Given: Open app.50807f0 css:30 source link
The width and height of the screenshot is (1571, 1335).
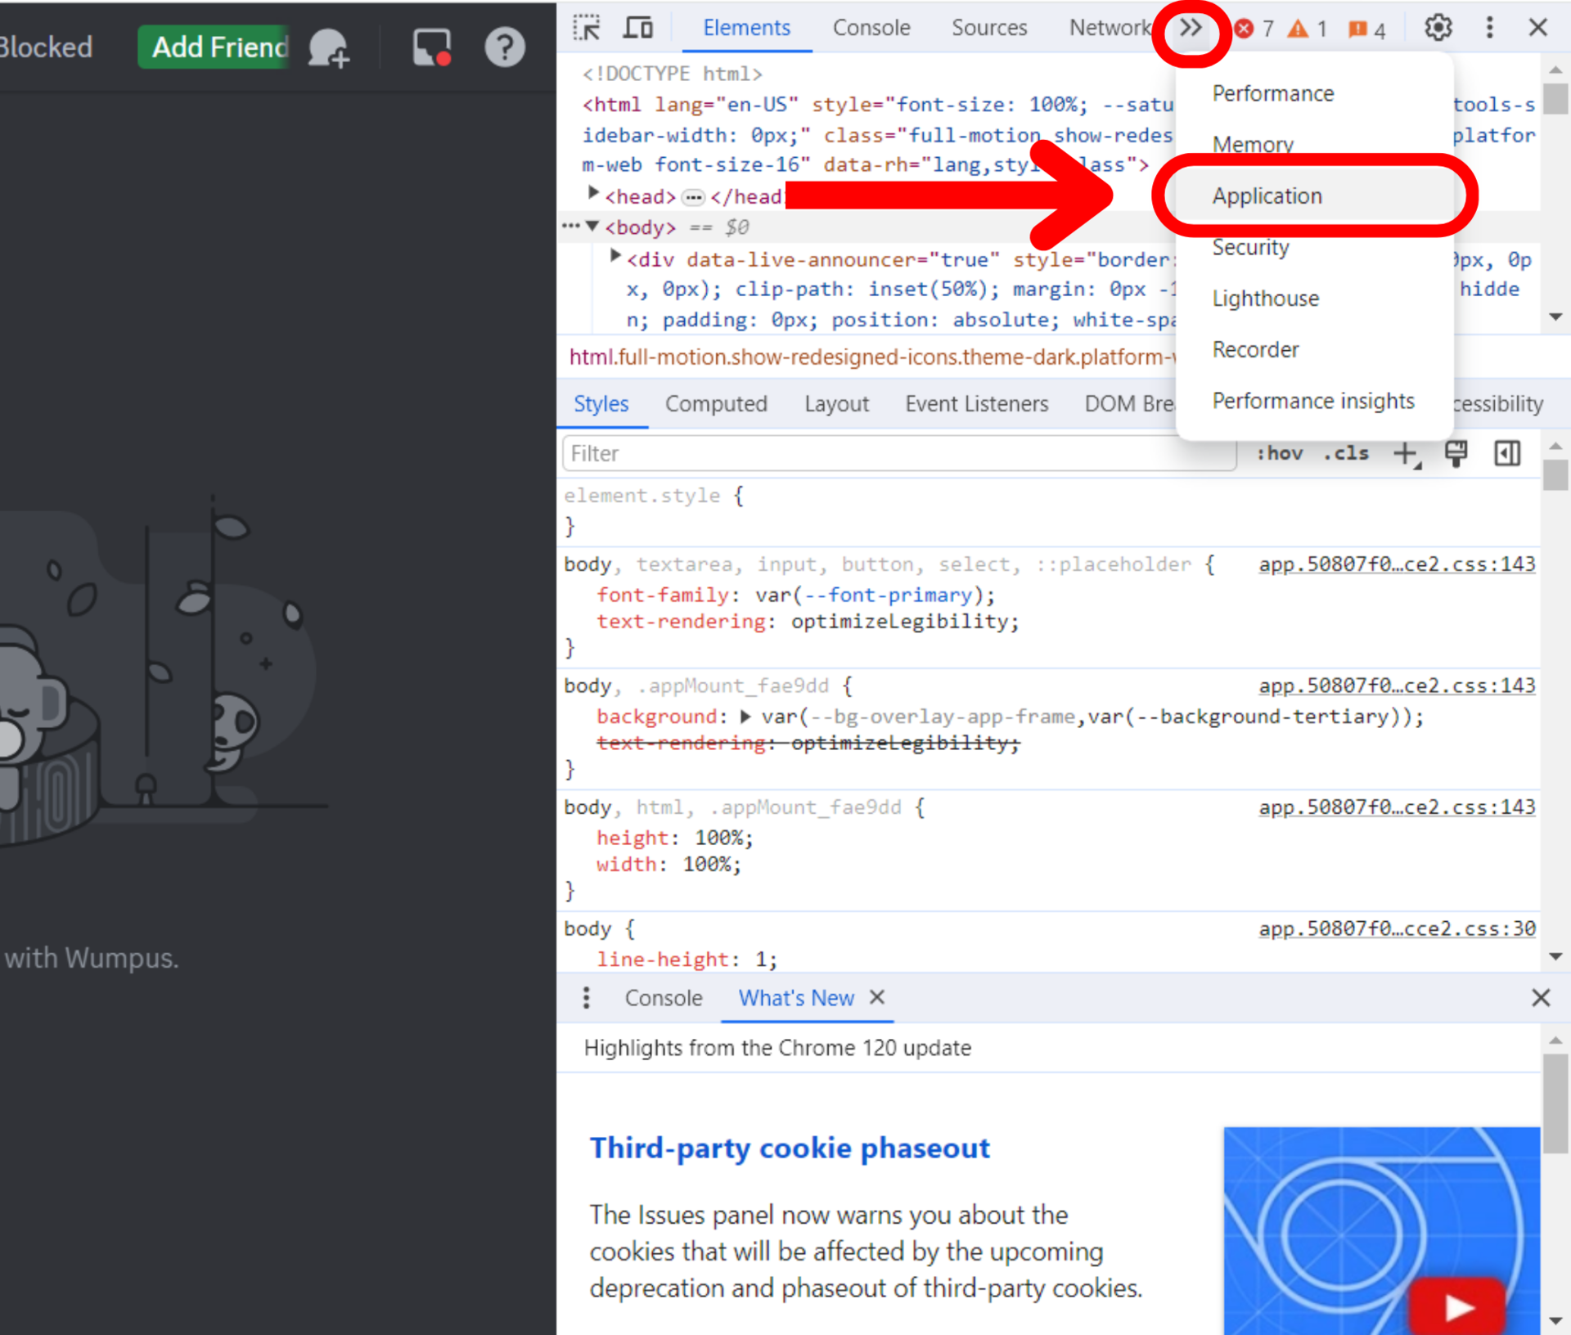Looking at the screenshot, I should tap(1396, 928).
